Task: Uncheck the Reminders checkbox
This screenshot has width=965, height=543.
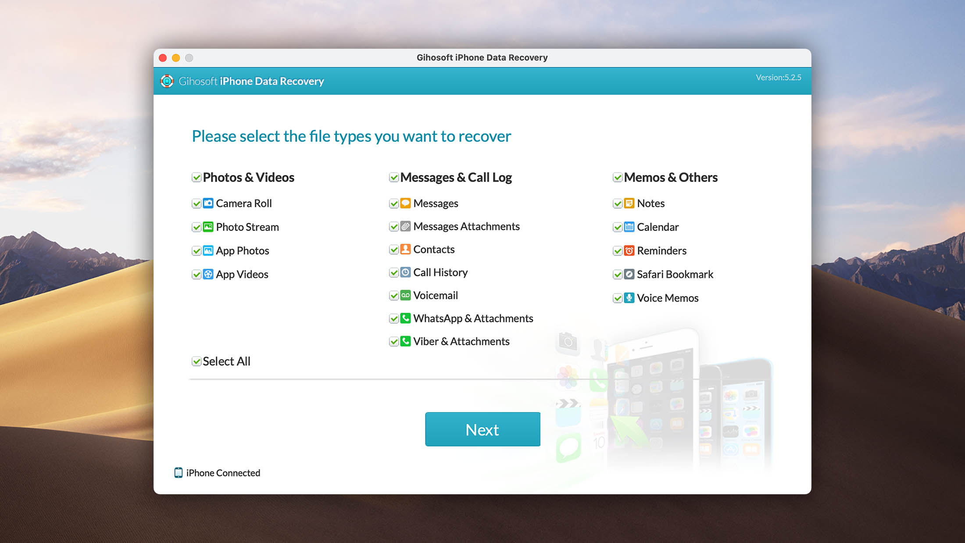Action: coord(618,251)
